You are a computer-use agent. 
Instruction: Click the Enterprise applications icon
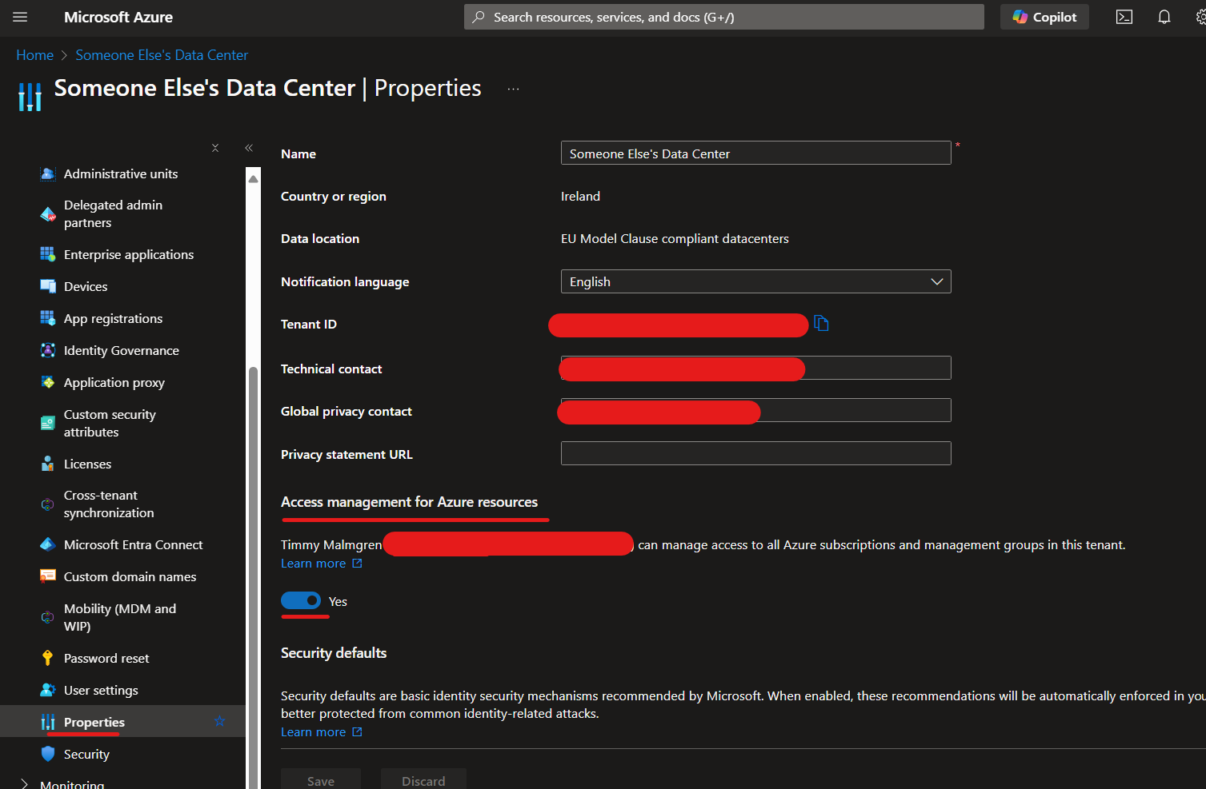(x=48, y=254)
